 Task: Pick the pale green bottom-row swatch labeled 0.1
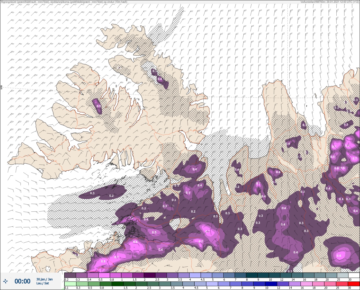pos(70,284)
